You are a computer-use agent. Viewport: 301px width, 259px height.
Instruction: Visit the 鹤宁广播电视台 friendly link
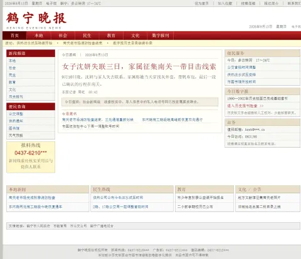tap(102, 226)
